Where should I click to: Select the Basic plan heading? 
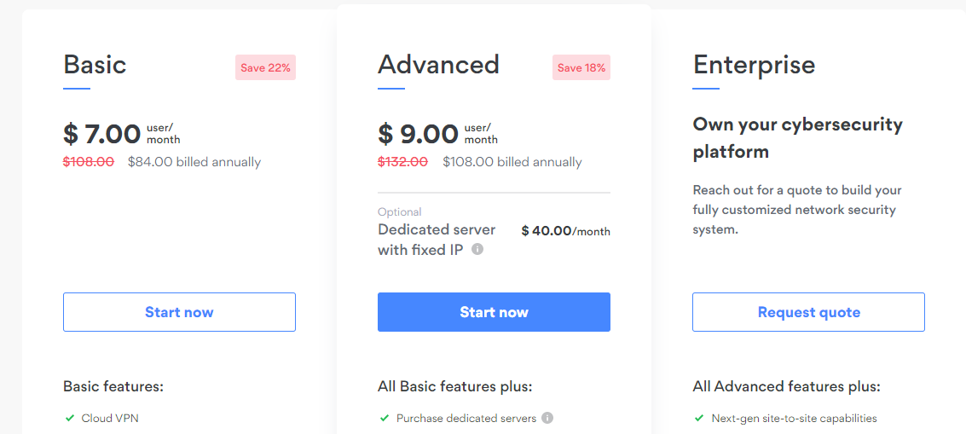click(95, 65)
